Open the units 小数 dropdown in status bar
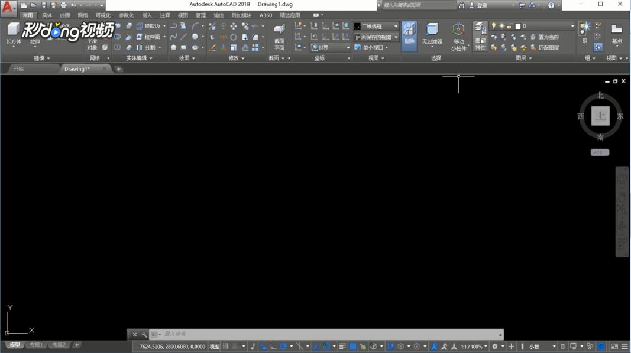The width and height of the screenshot is (631, 353). (x=542, y=346)
